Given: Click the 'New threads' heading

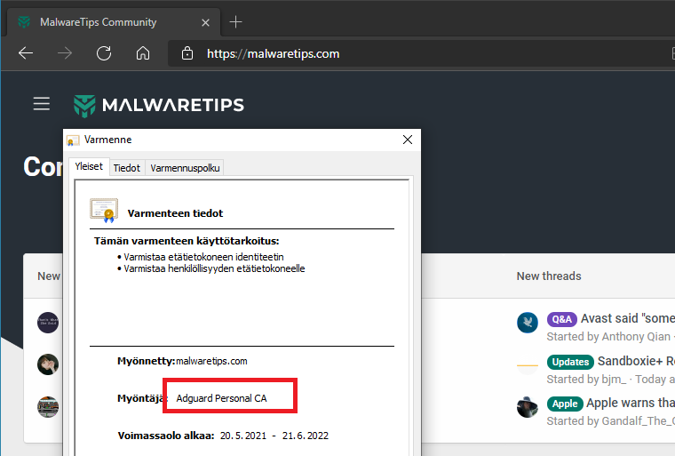Looking at the screenshot, I should [x=549, y=276].
